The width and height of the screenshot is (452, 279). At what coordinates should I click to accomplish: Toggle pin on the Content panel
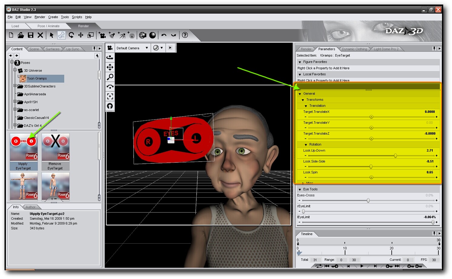point(94,49)
